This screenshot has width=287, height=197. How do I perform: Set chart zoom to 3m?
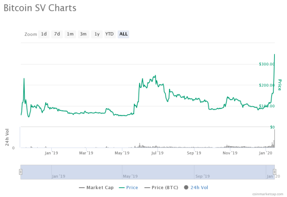tap(83, 34)
